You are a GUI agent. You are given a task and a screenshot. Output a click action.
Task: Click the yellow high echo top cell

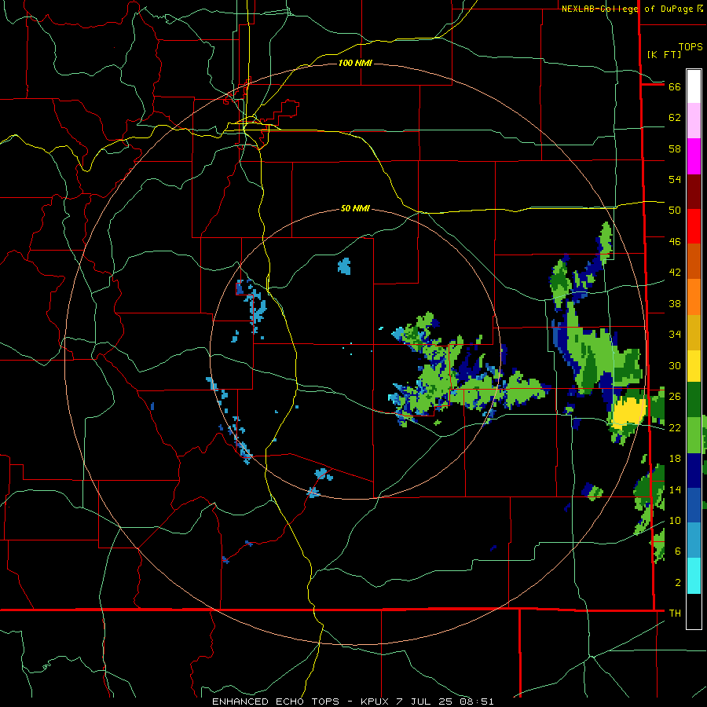(628, 411)
